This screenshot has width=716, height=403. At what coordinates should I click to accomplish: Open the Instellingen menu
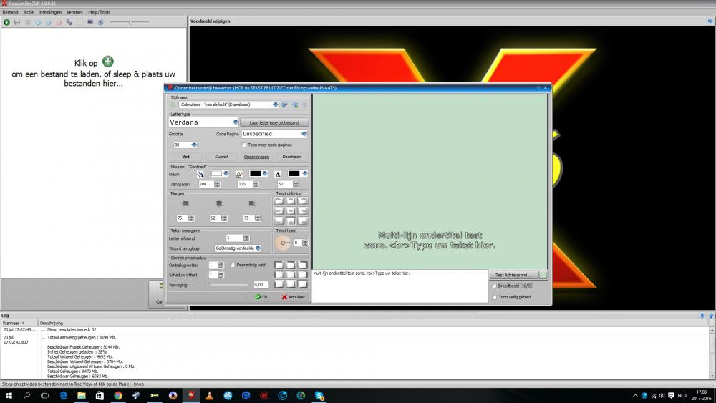pyautogui.click(x=49, y=12)
